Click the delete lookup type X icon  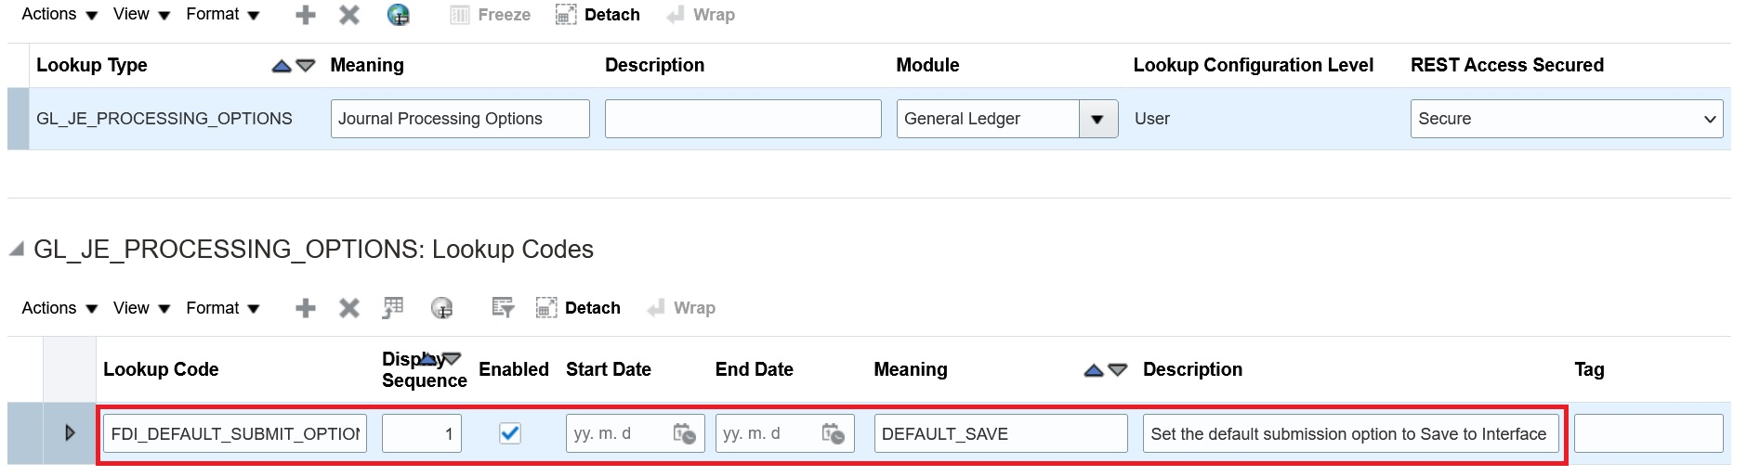click(349, 15)
